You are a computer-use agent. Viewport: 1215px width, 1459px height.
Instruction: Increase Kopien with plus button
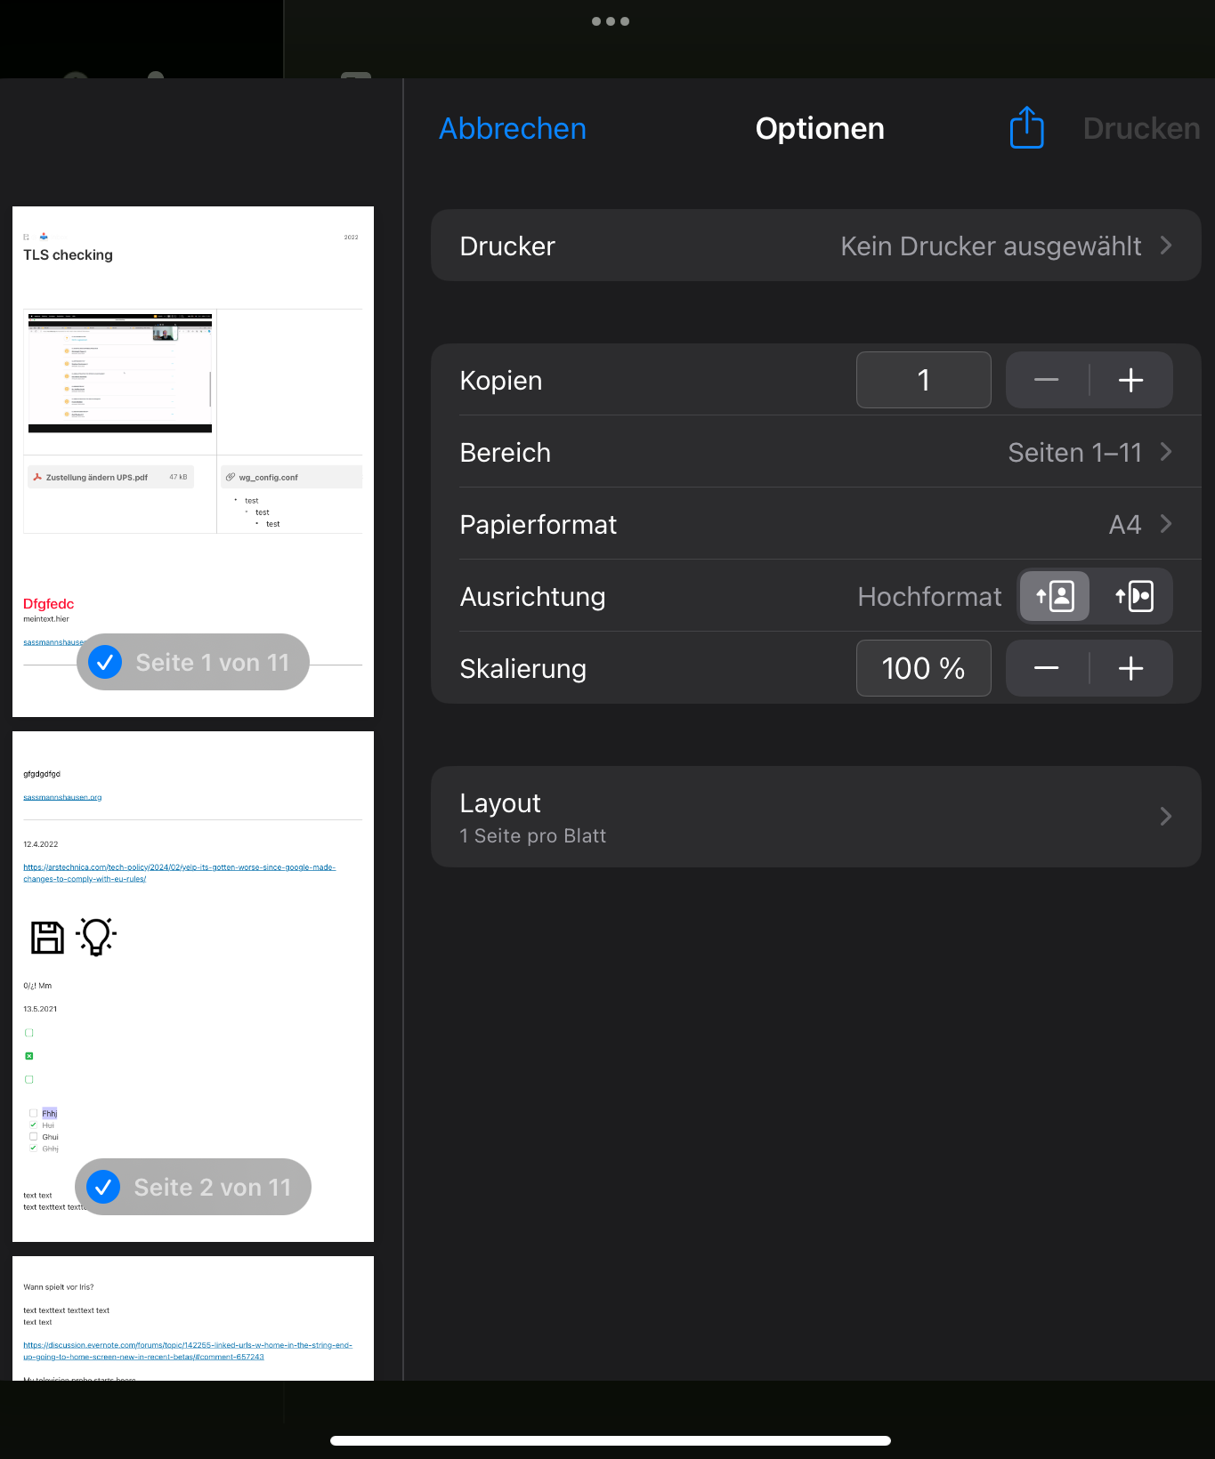1131,380
